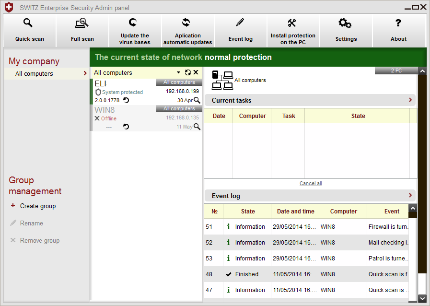Click Install protection on the PC

293,30
